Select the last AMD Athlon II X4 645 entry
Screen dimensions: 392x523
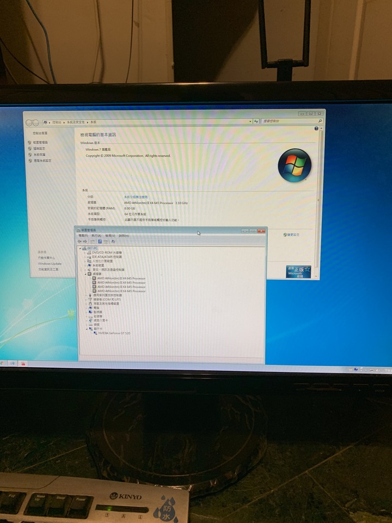pos(121,291)
